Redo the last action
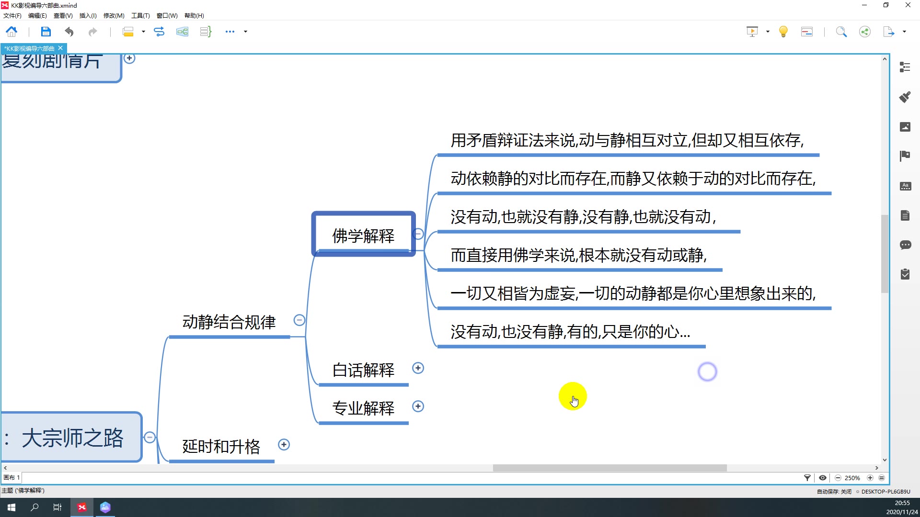The height and width of the screenshot is (517, 920). (92, 32)
